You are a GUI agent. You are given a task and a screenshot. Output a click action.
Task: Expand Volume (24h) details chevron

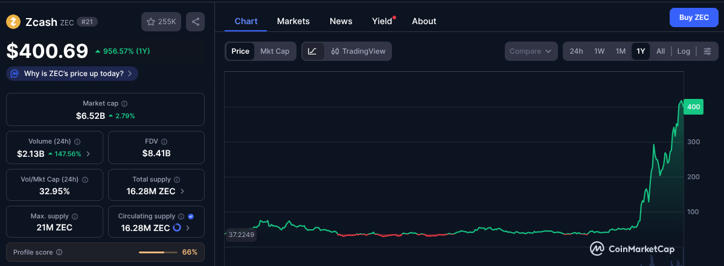88,154
